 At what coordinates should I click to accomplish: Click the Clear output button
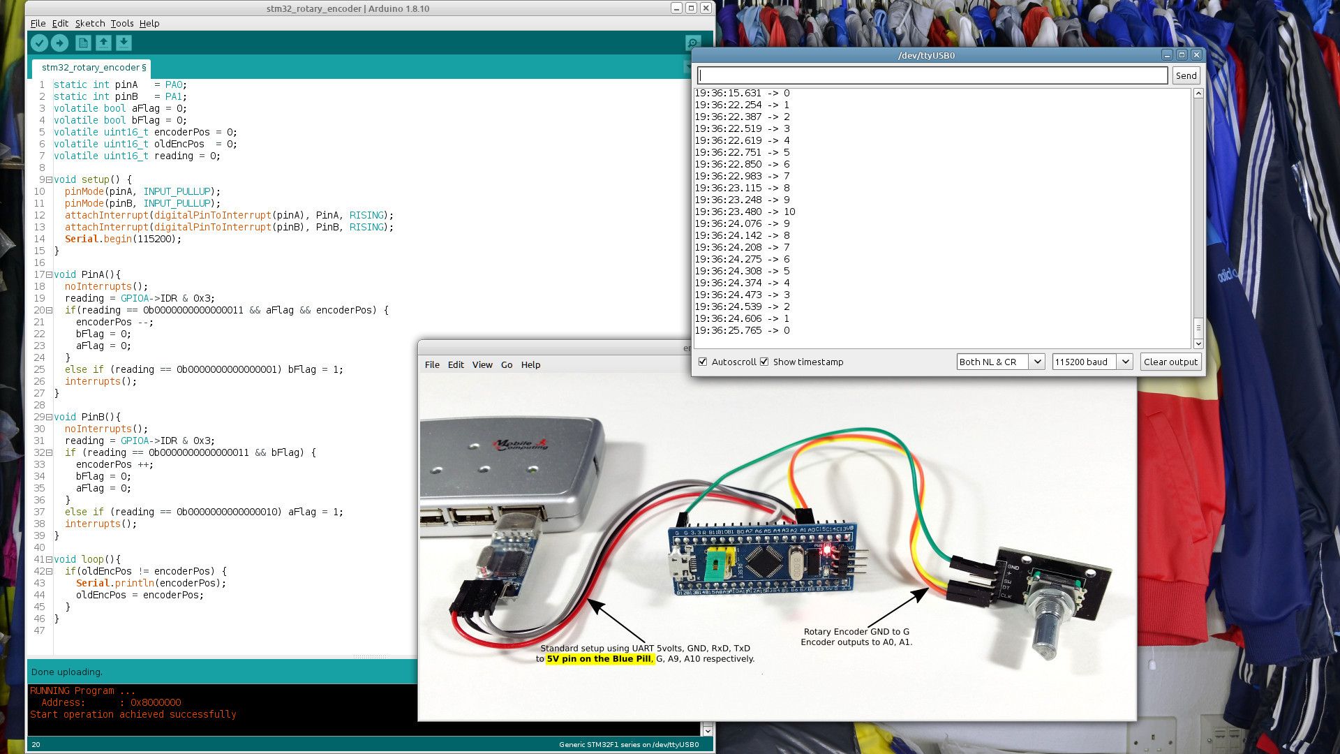[x=1170, y=362]
